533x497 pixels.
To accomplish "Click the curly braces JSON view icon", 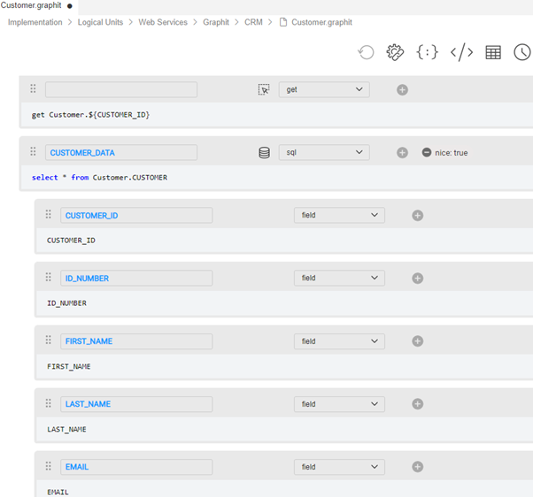I will click(x=428, y=53).
